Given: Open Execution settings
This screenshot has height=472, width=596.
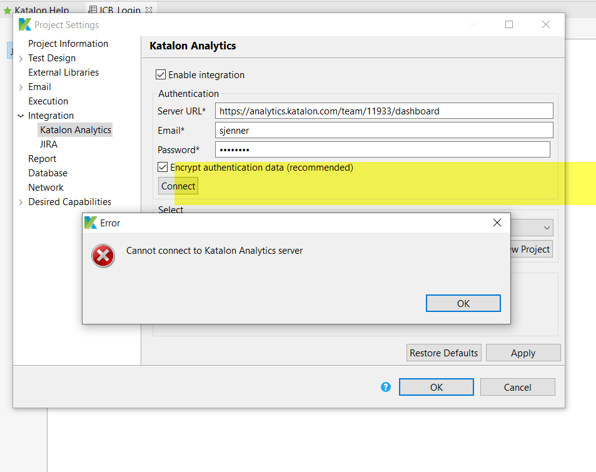Looking at the screenshot, I should tap(48, 101).
